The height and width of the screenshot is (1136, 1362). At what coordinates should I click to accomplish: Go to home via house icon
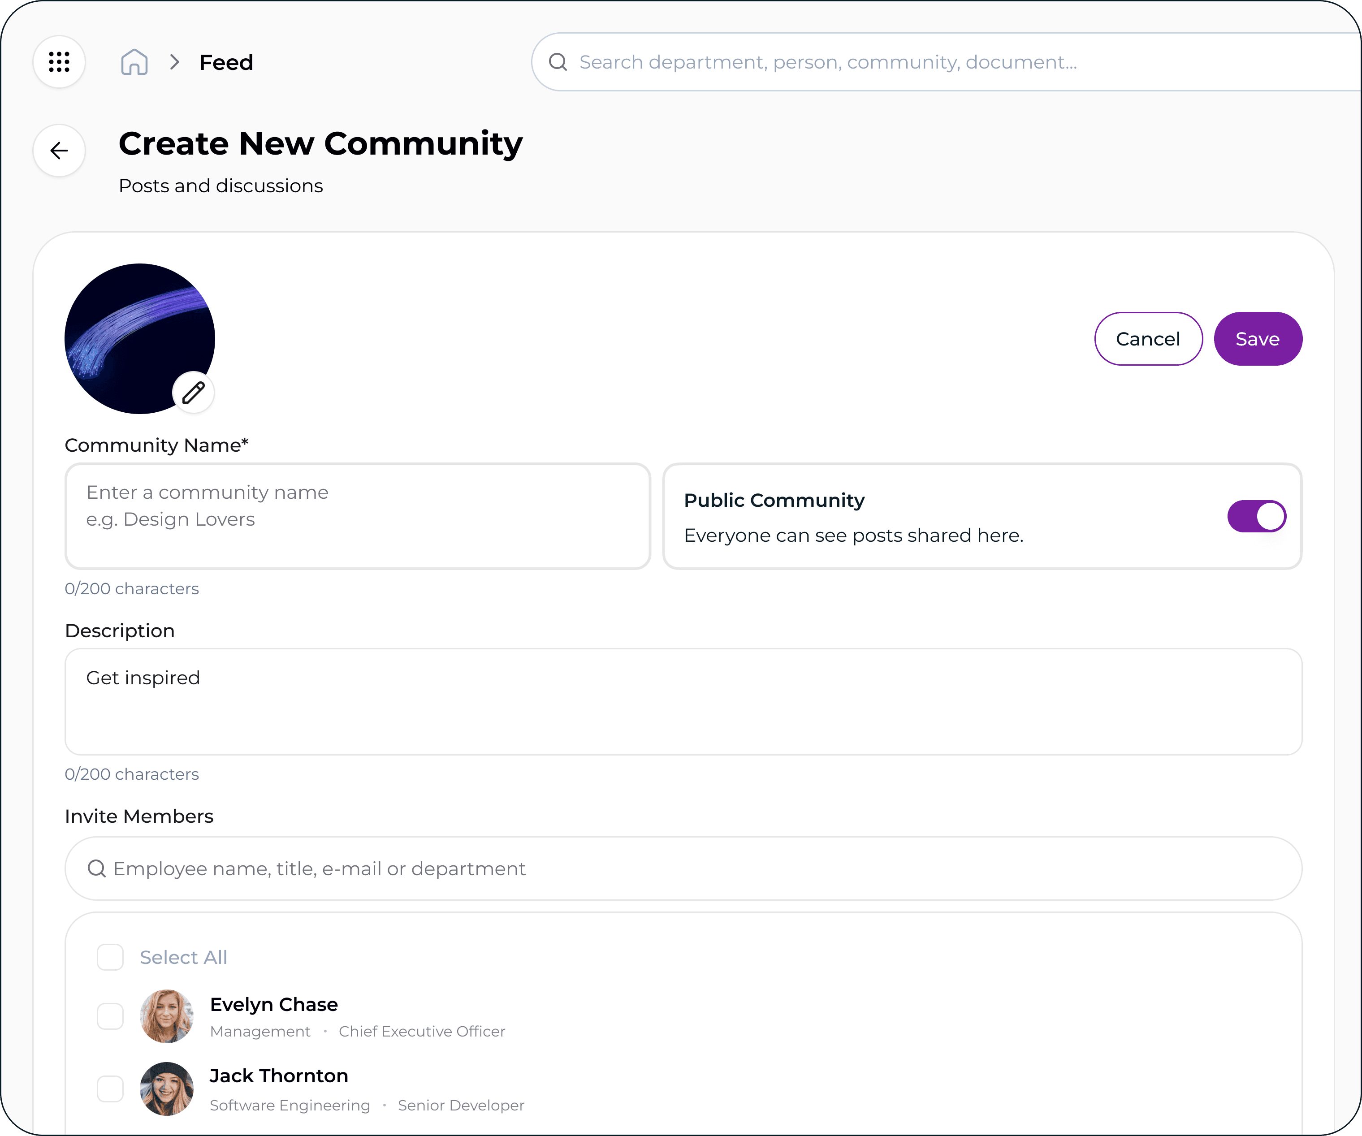(x=134, y=62)
